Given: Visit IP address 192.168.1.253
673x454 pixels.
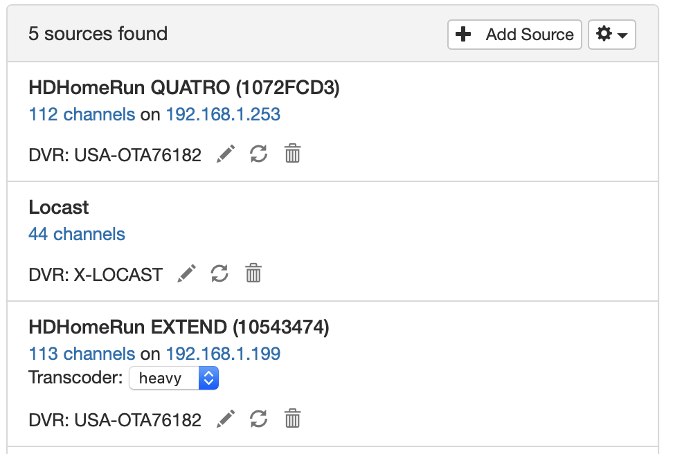Looking at the screenshot, I should 223,114.
